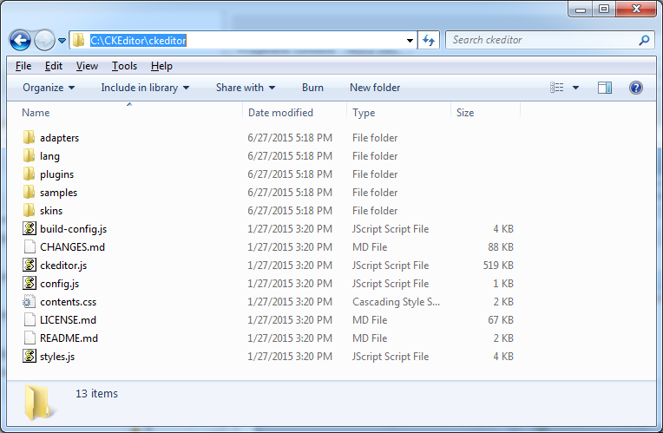Click the plugins folder name

pos(56,174)
